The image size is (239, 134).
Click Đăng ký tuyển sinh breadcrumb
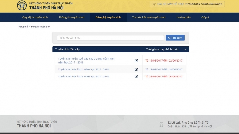click(x=40, y=27)
